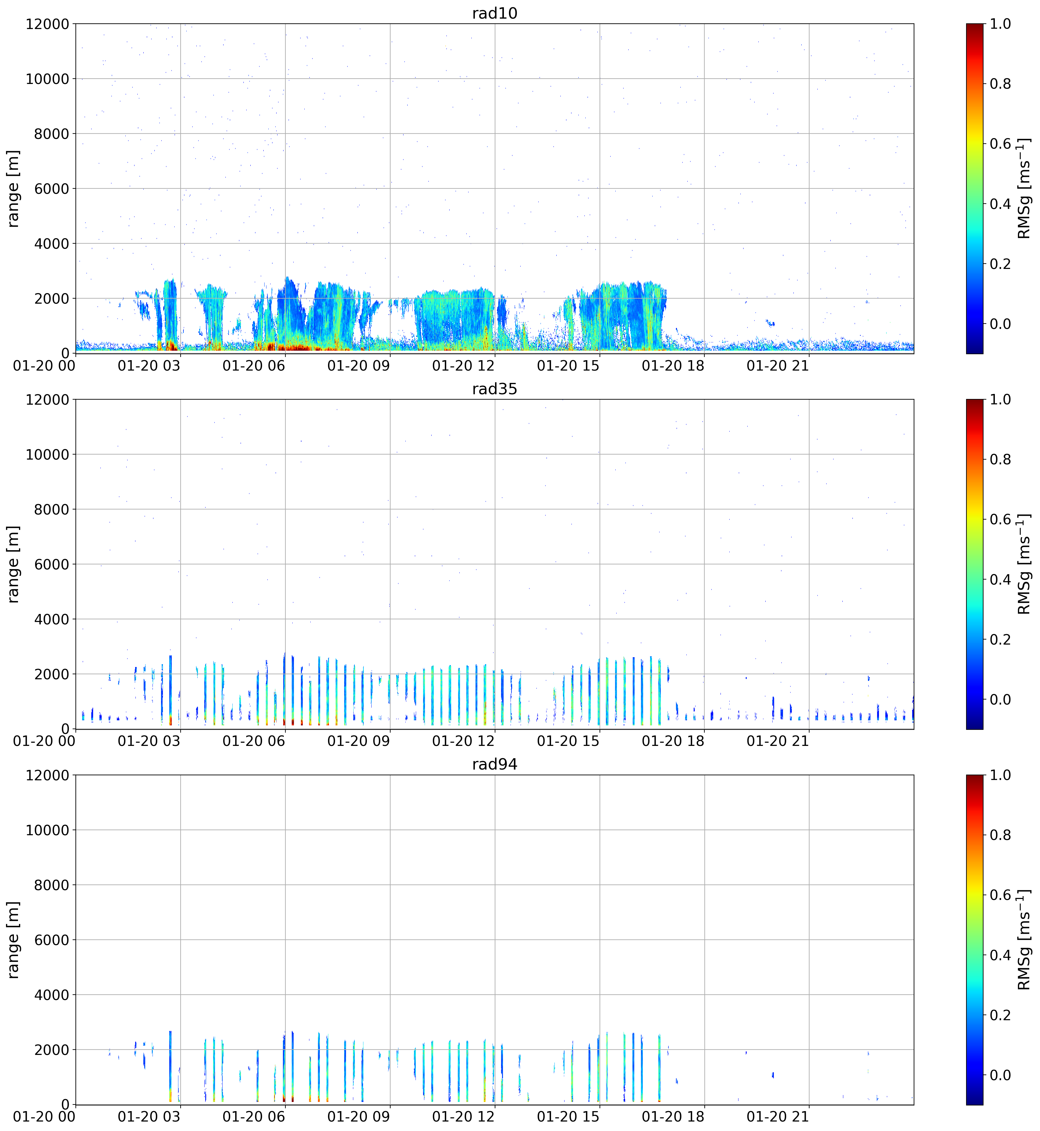
Task: Click the '10000' y-tick of rad35 plot
Action: (x=47, y=455)
